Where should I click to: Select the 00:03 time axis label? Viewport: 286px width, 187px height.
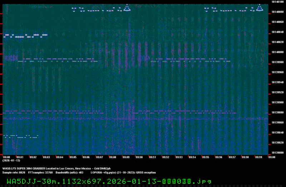[x=46, y=157]
